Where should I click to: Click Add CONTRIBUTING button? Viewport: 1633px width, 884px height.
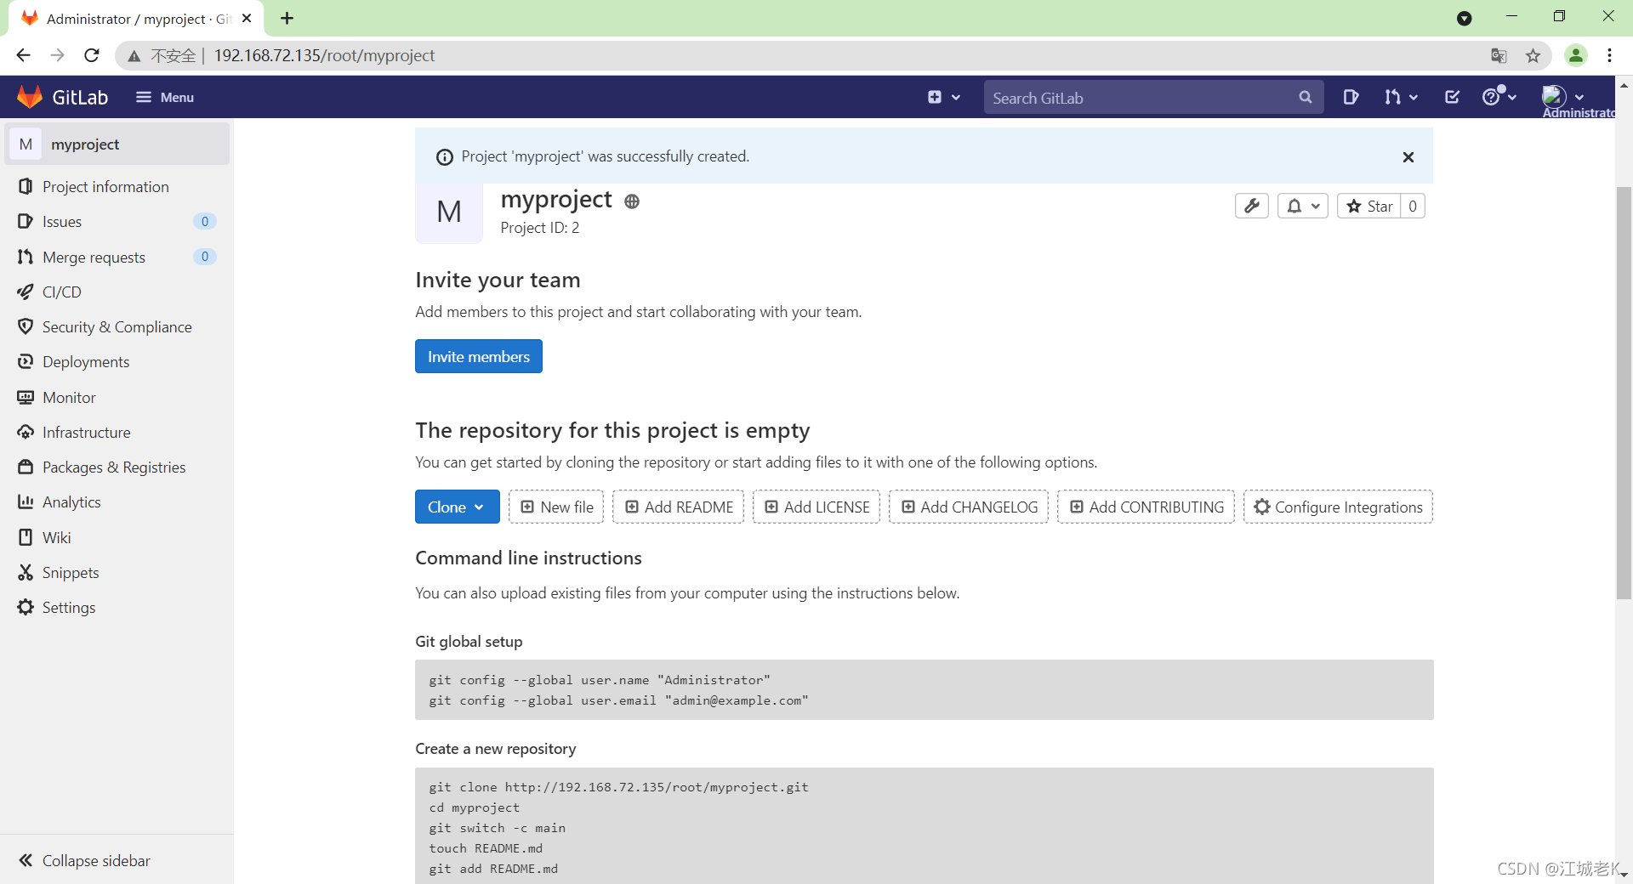click(x=1146, y=507)
